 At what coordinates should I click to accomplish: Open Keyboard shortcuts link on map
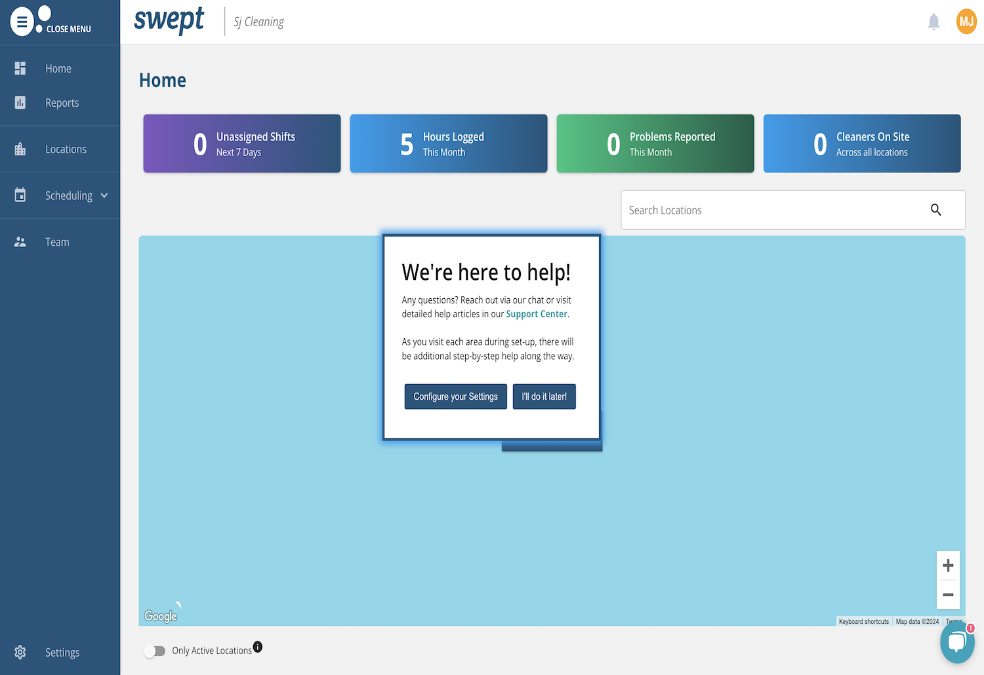[864, 621]
